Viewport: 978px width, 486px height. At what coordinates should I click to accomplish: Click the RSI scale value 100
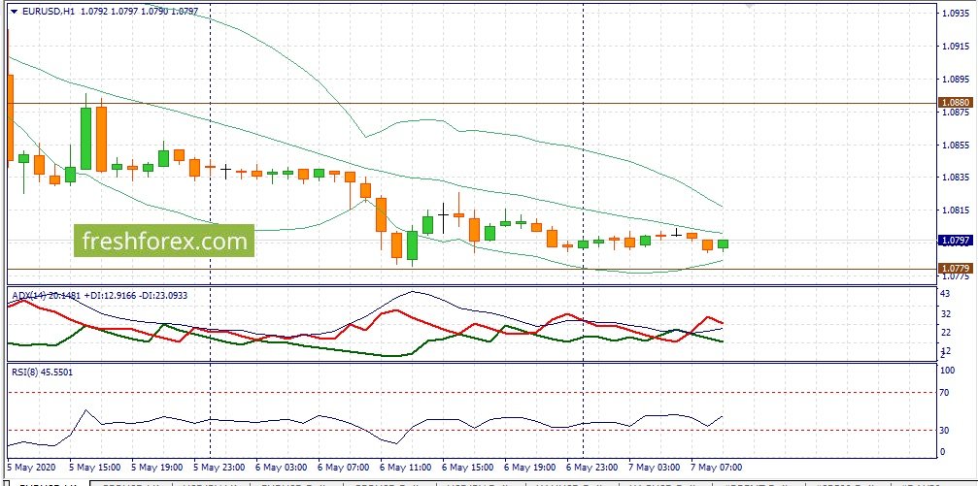point(948,371)
